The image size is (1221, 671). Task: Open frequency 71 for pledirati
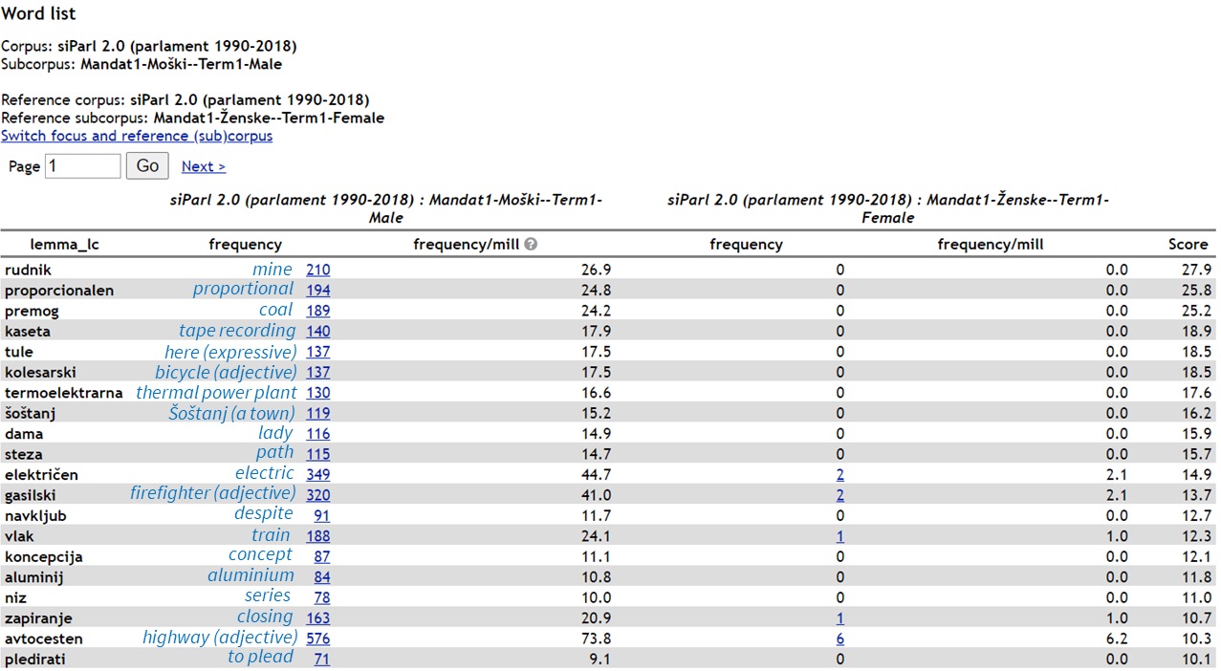pyautogui.click(x=321, y=659)
